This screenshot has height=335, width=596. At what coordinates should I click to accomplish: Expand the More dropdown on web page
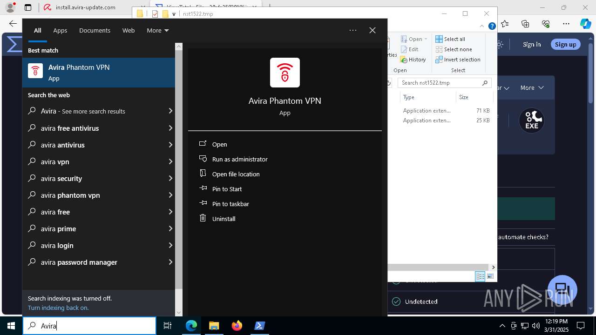click(x=532, y=87)
